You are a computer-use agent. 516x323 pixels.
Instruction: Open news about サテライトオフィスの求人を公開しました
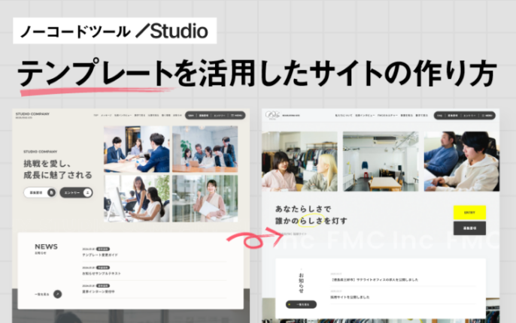[375, 279]
